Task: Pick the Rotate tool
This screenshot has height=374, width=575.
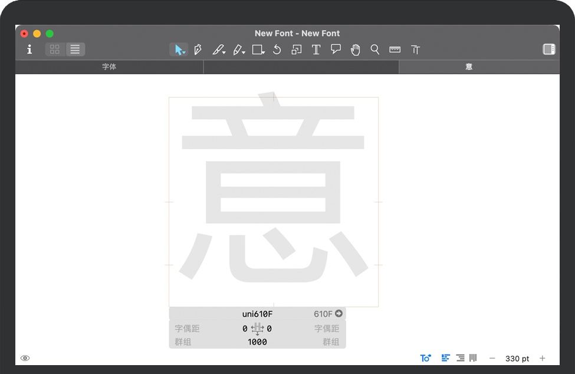Action: tap(277, 50)
